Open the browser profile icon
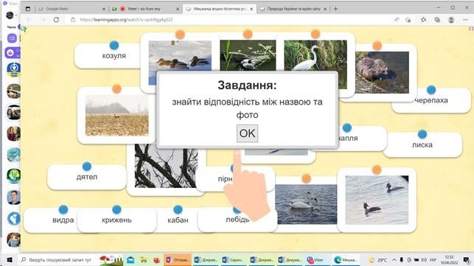 (x=451, y=20)
